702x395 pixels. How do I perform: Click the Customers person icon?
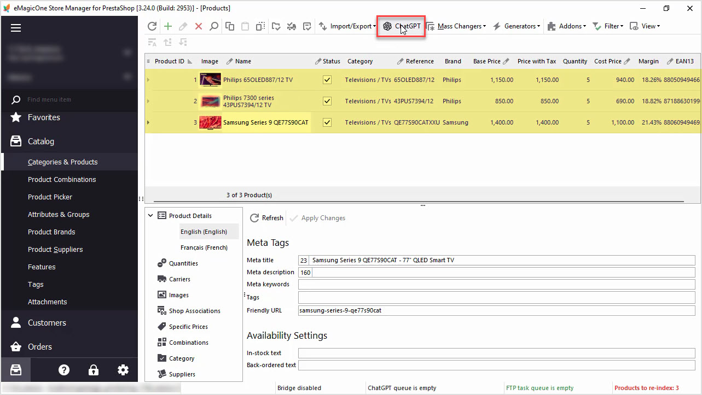16,323
